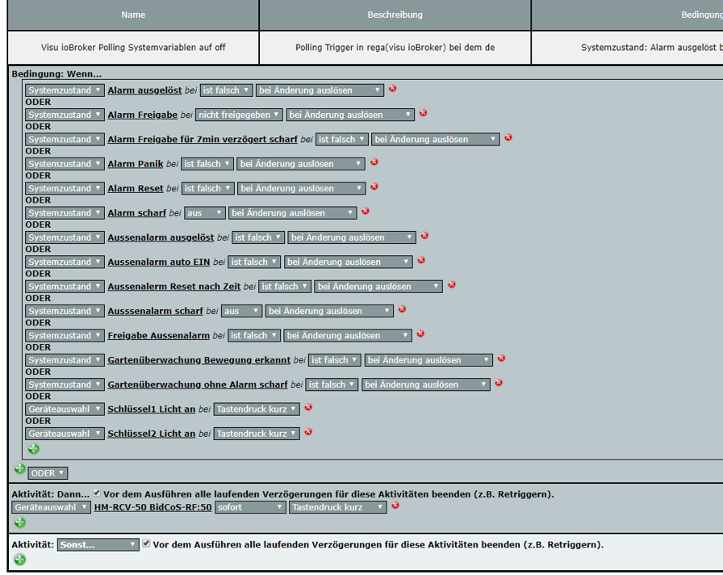Screen dimensions: 723x575
Task: Toggle the Dann retrigger delays checkbox
Action: pos(97,493)
